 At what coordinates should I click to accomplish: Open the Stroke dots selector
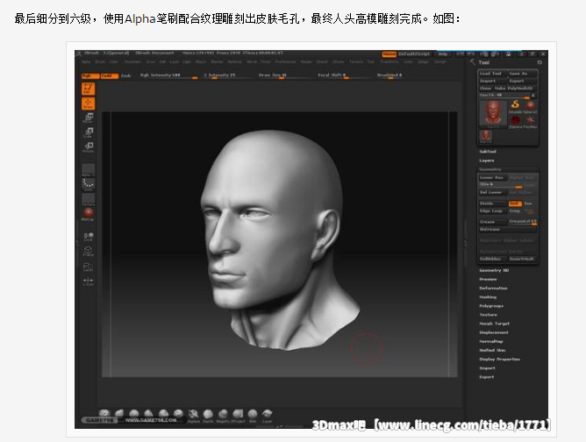[x=89, y=184]
